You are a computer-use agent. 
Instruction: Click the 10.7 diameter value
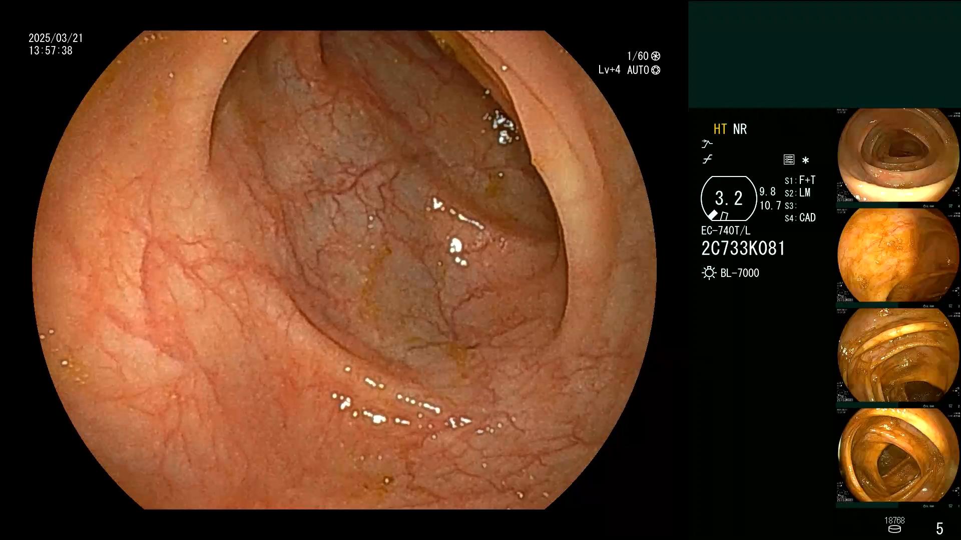(770, 205)
